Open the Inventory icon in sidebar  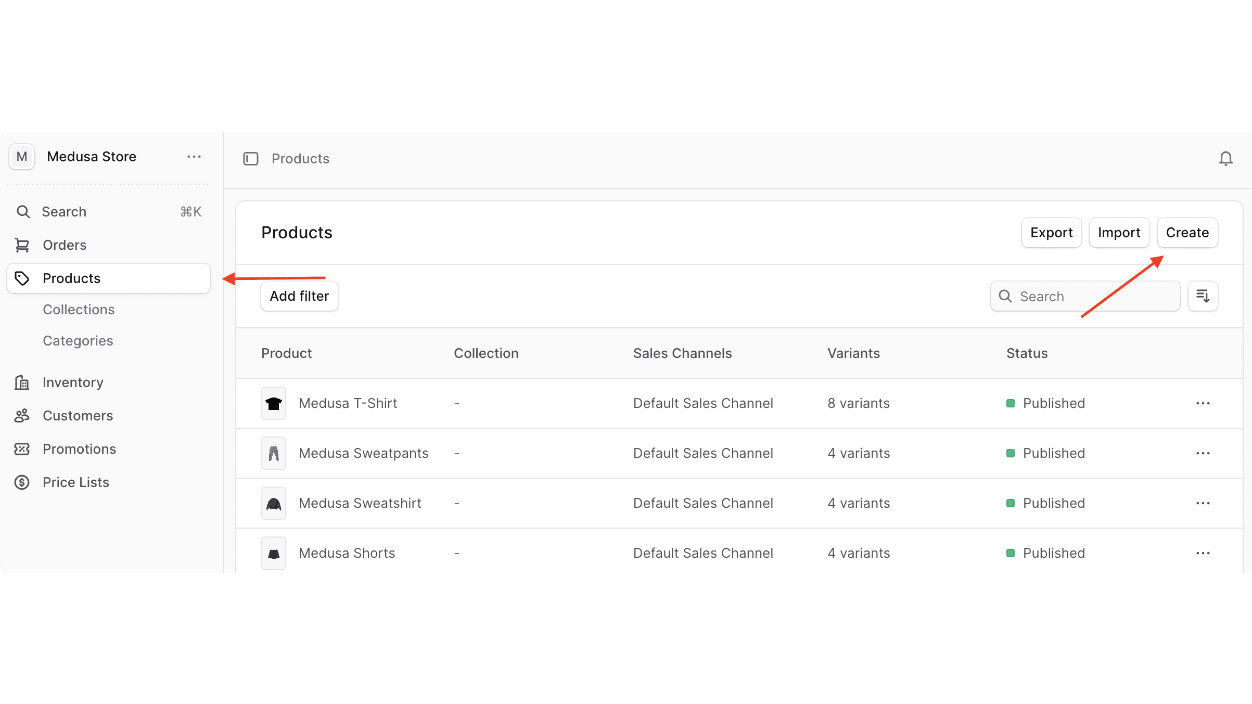22,382
